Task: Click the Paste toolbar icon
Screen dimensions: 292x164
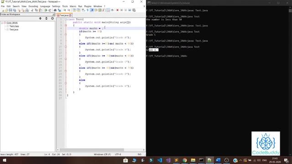Action: click(x=40, y=10)
